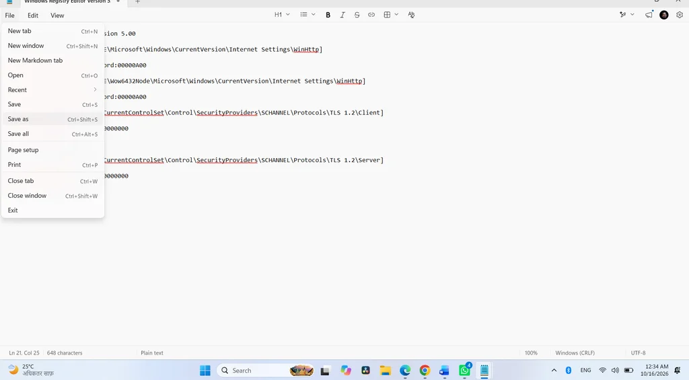Select Exit in the File menu
Viewport: 689px width, 380px height.
(52, 211)
